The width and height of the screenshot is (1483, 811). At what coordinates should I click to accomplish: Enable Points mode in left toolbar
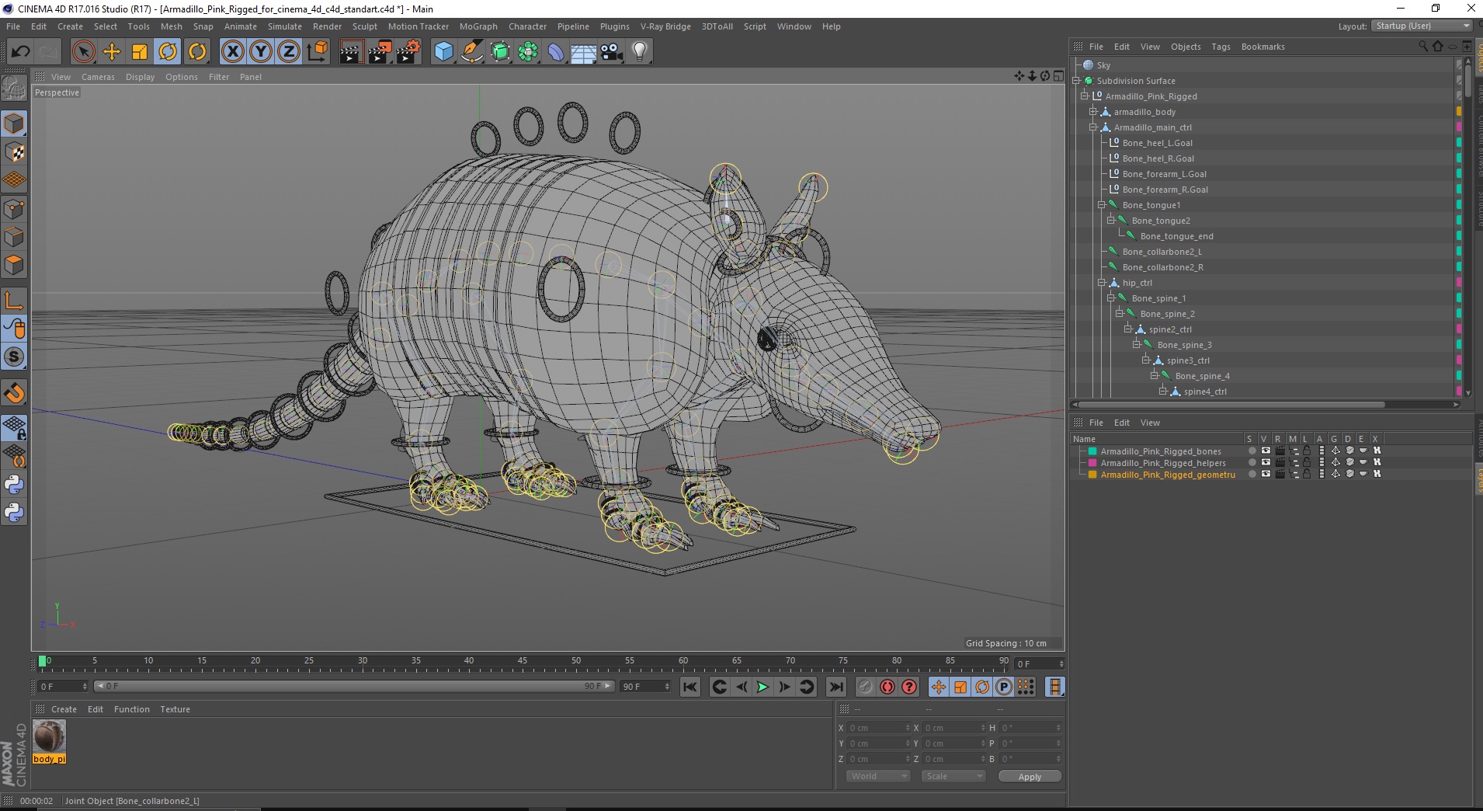14,208
